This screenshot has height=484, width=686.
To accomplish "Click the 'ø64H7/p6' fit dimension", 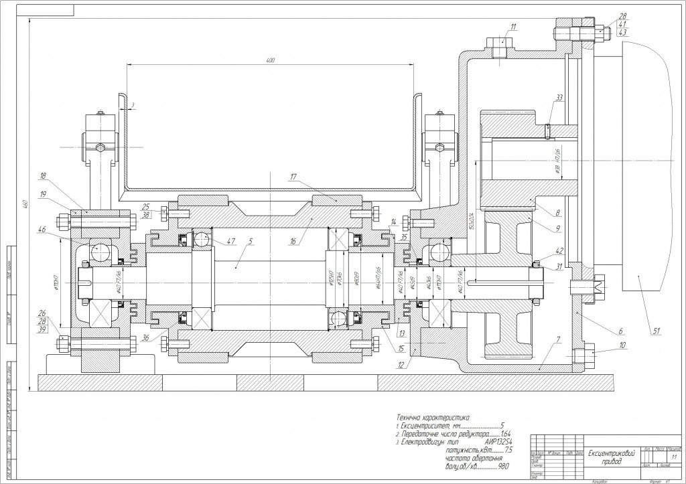I will point(378,278).
